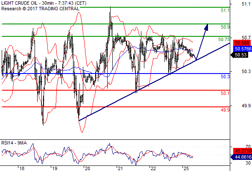The height and width of the screenshot is (171, 252).
Task: Click the date label 18 on time axis
Action: click(22, 168)
